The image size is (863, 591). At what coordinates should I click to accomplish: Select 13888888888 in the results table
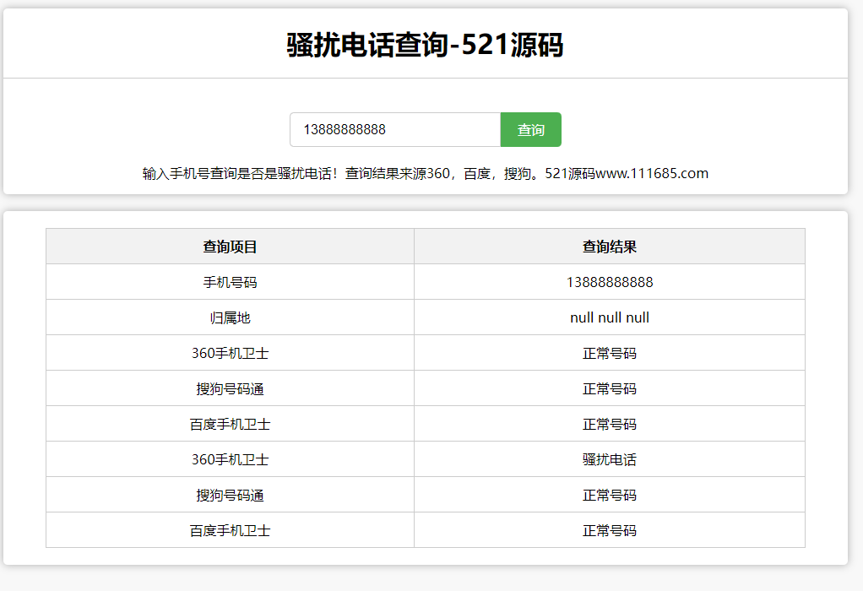click(610, 282)
